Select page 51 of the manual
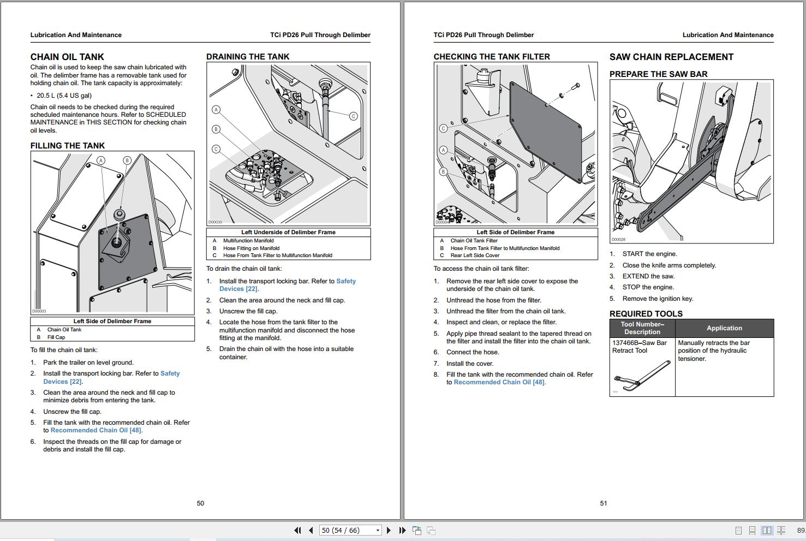806x541 pixels. point(604,503)
